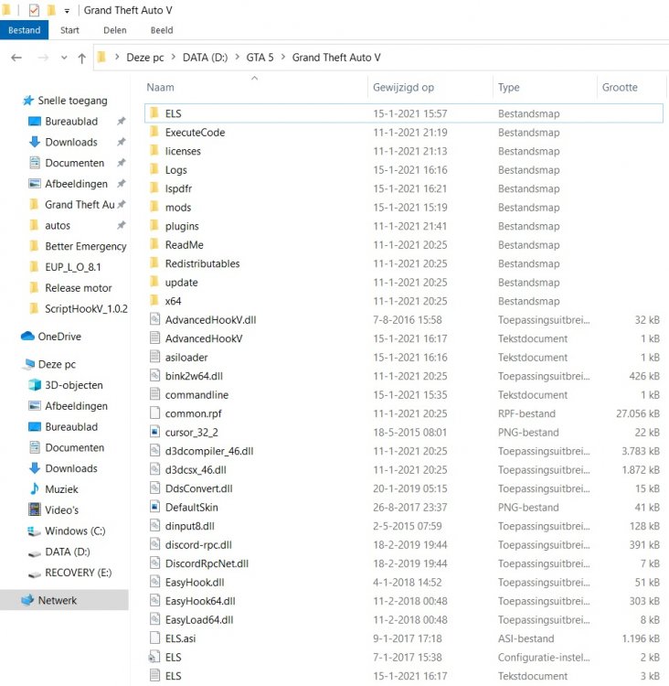
Task: Open Release motor folder in sidebar
Action: tap(79, 288)
